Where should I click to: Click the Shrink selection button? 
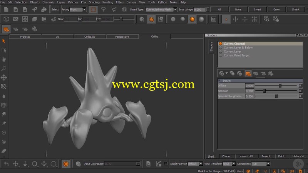tap(295, 9)
